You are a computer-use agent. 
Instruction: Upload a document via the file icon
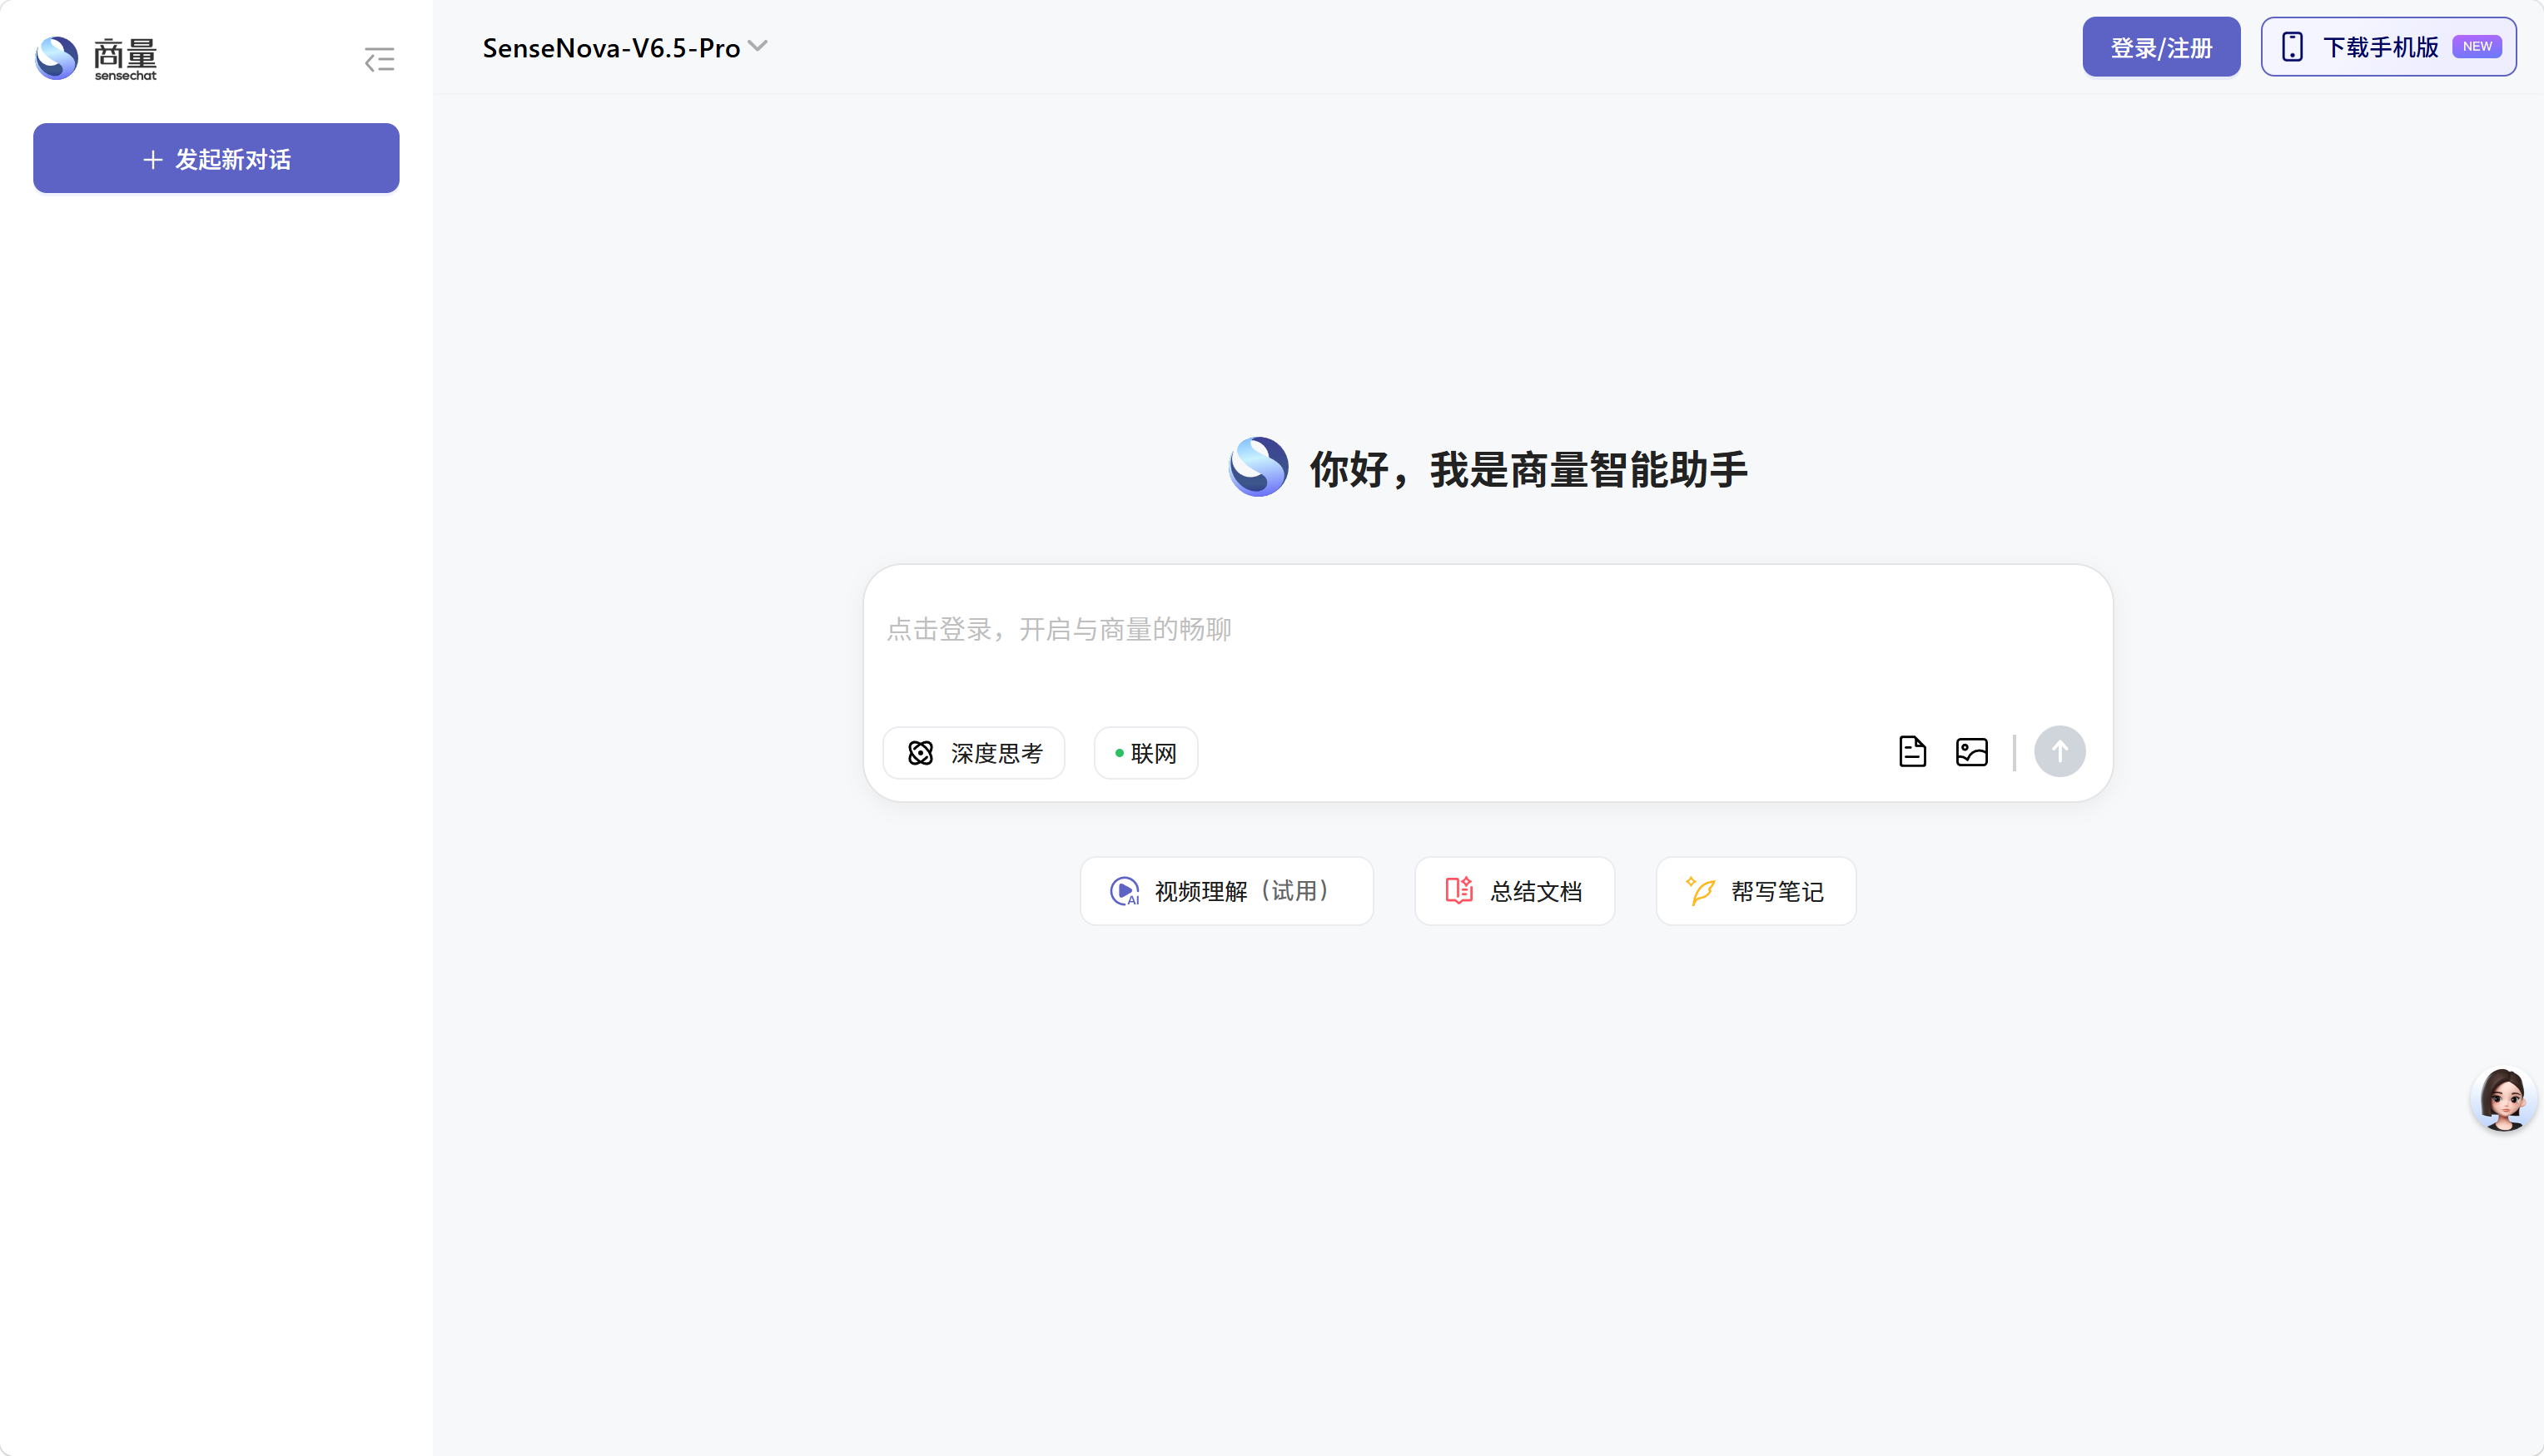coord(1912,751)
